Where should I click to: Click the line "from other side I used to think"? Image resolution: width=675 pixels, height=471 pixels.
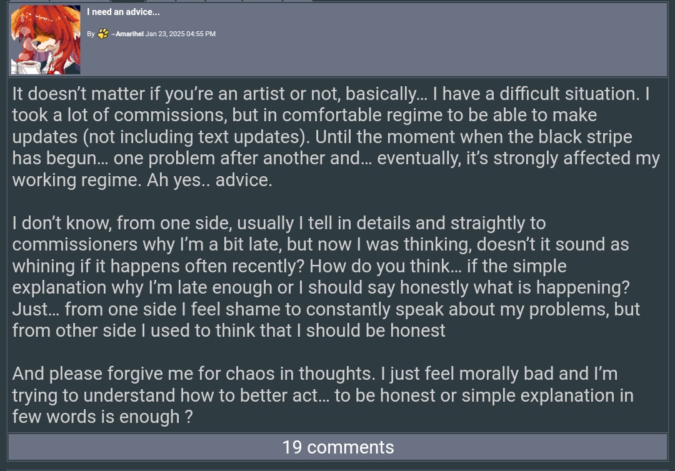[x=229, y=330]
